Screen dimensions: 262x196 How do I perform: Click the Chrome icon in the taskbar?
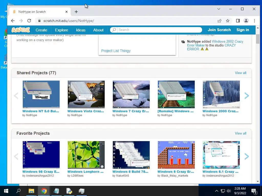(x=44, y=191)
